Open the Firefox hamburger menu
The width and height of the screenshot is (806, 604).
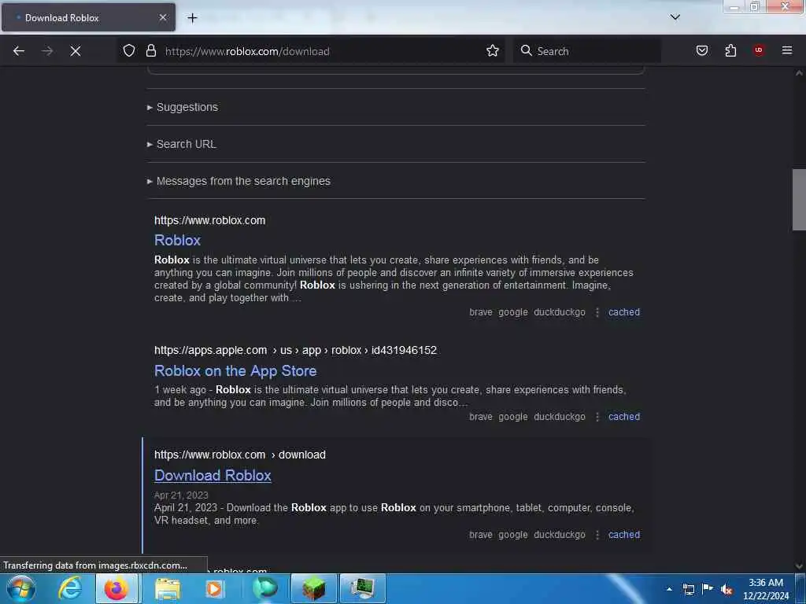click(x=787, y=50)
